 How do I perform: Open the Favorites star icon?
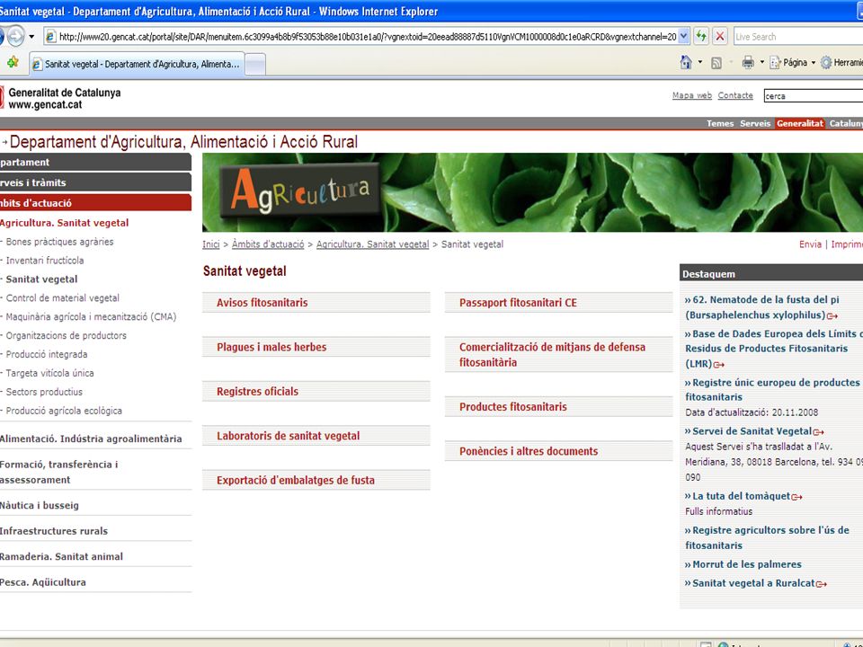tap(13, 63)
